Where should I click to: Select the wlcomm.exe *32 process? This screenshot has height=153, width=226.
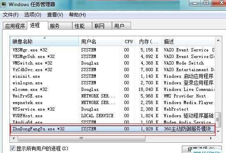point(112,89)
